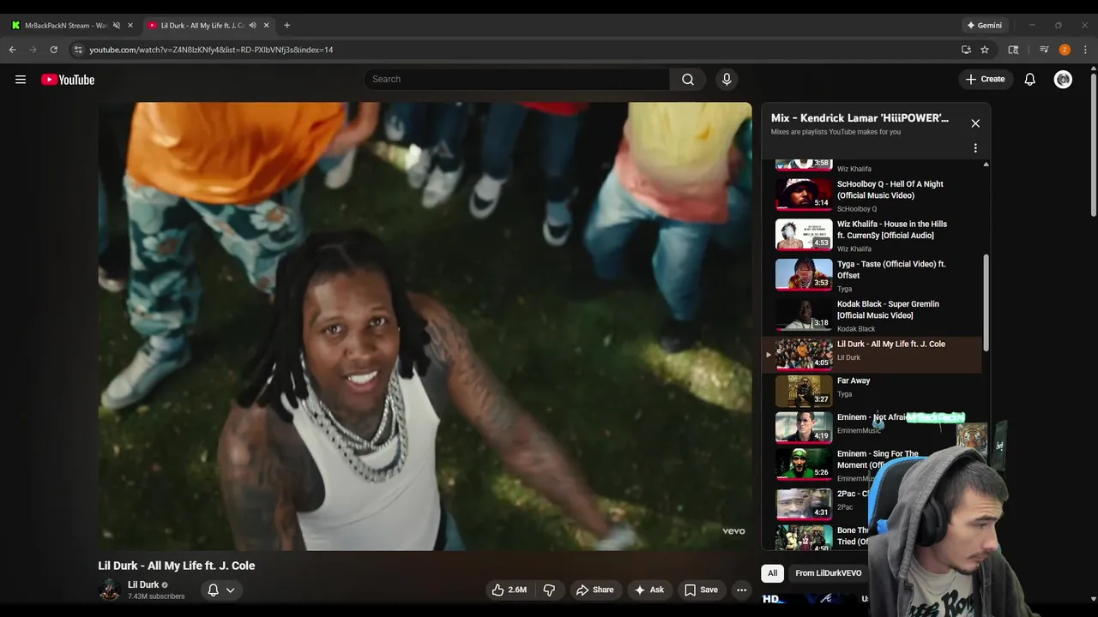This screenshot has width=1098, height=617.
Task: Mute the Lil Durk YouTube tab
Action: point(252,26)
